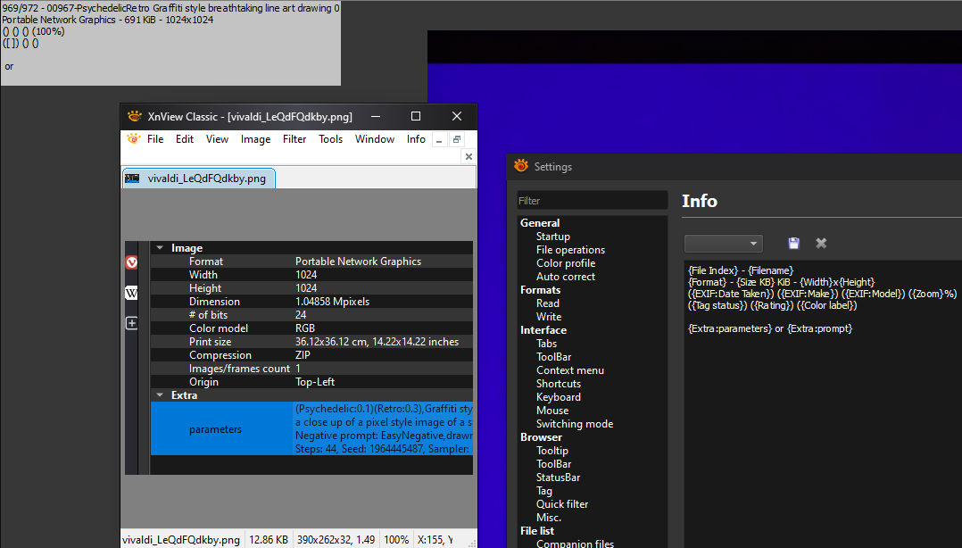Screen dimensions: 962x548
Task: Select Shortcuts under Interface
Action: pyautogui.click(x=558, y=384)
